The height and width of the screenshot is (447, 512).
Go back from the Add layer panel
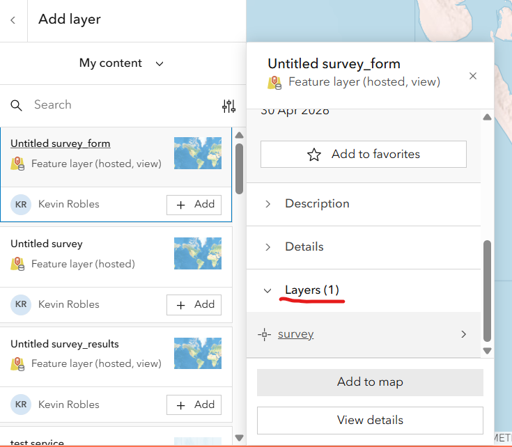coord(13,20)
